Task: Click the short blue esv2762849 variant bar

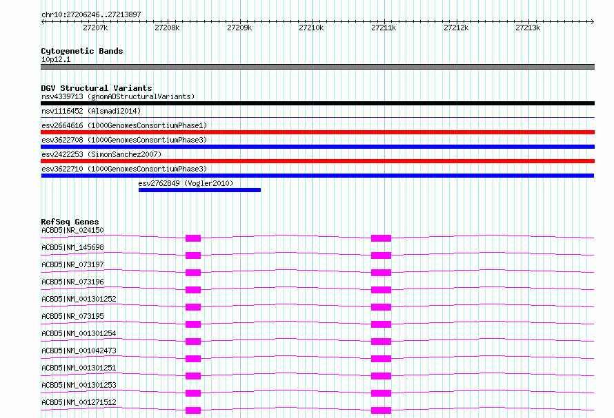Action: (x=199, y=190)
